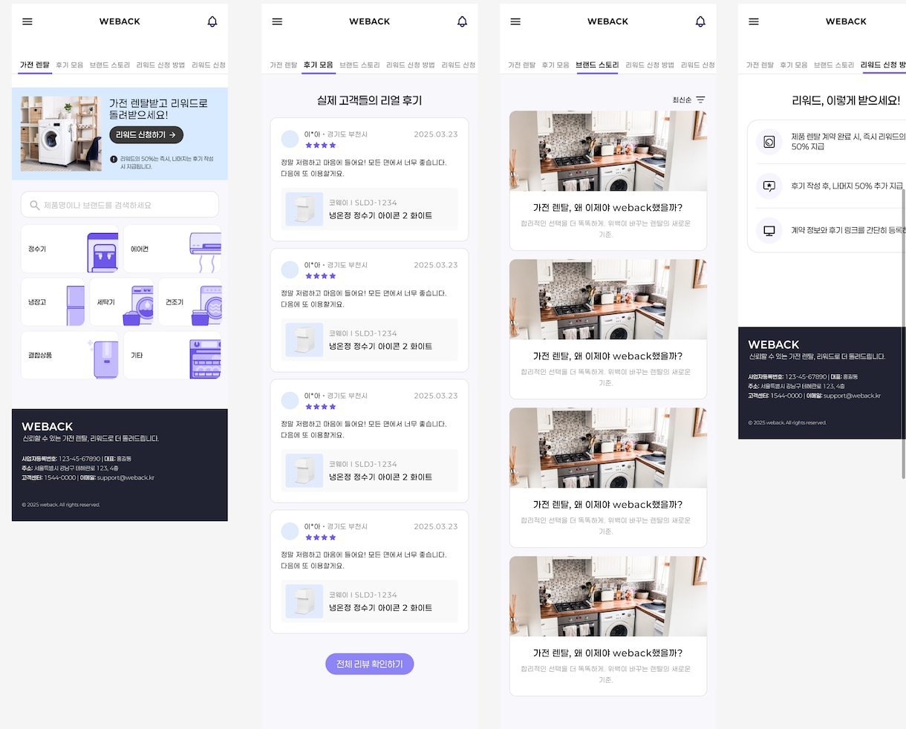This screenshot has height=729, width=906.
Task: Click the banner headline 가전 렌탈받고 리워드로 돌려받으세요!
Action: [159, 109]
